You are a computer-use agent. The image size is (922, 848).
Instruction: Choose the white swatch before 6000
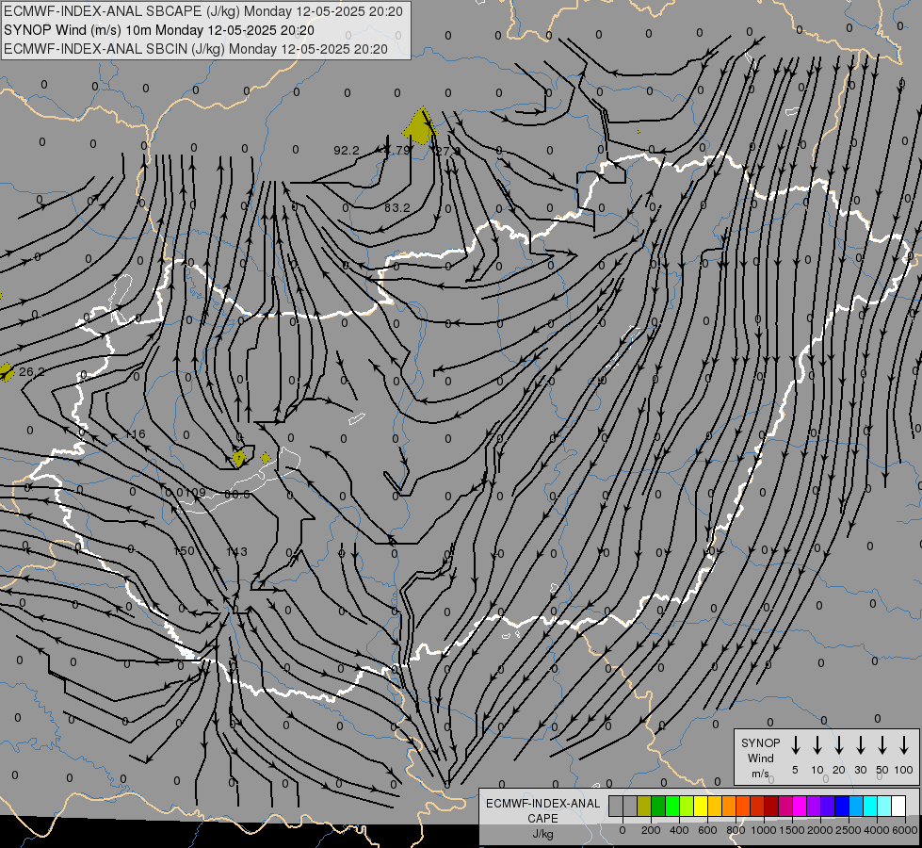tap(898, 806)
